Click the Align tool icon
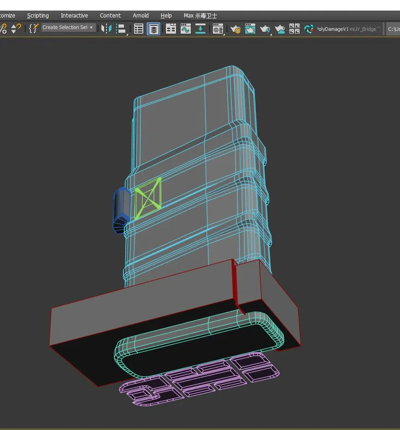Image resolution: width=400 pixels, height=430 pixels. click(121, 29)
